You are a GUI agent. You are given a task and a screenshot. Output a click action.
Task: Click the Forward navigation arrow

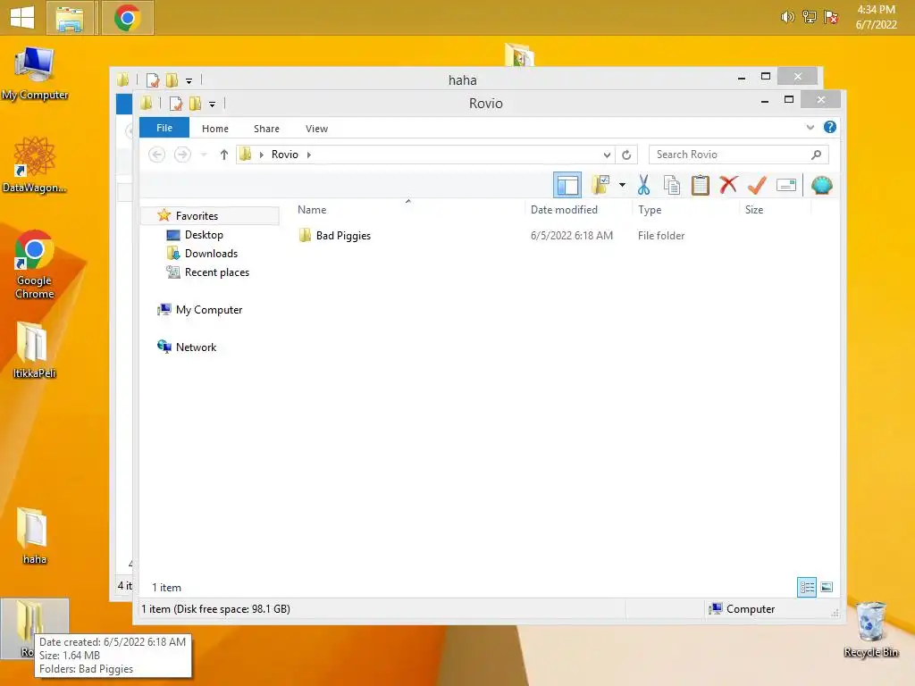182,155
